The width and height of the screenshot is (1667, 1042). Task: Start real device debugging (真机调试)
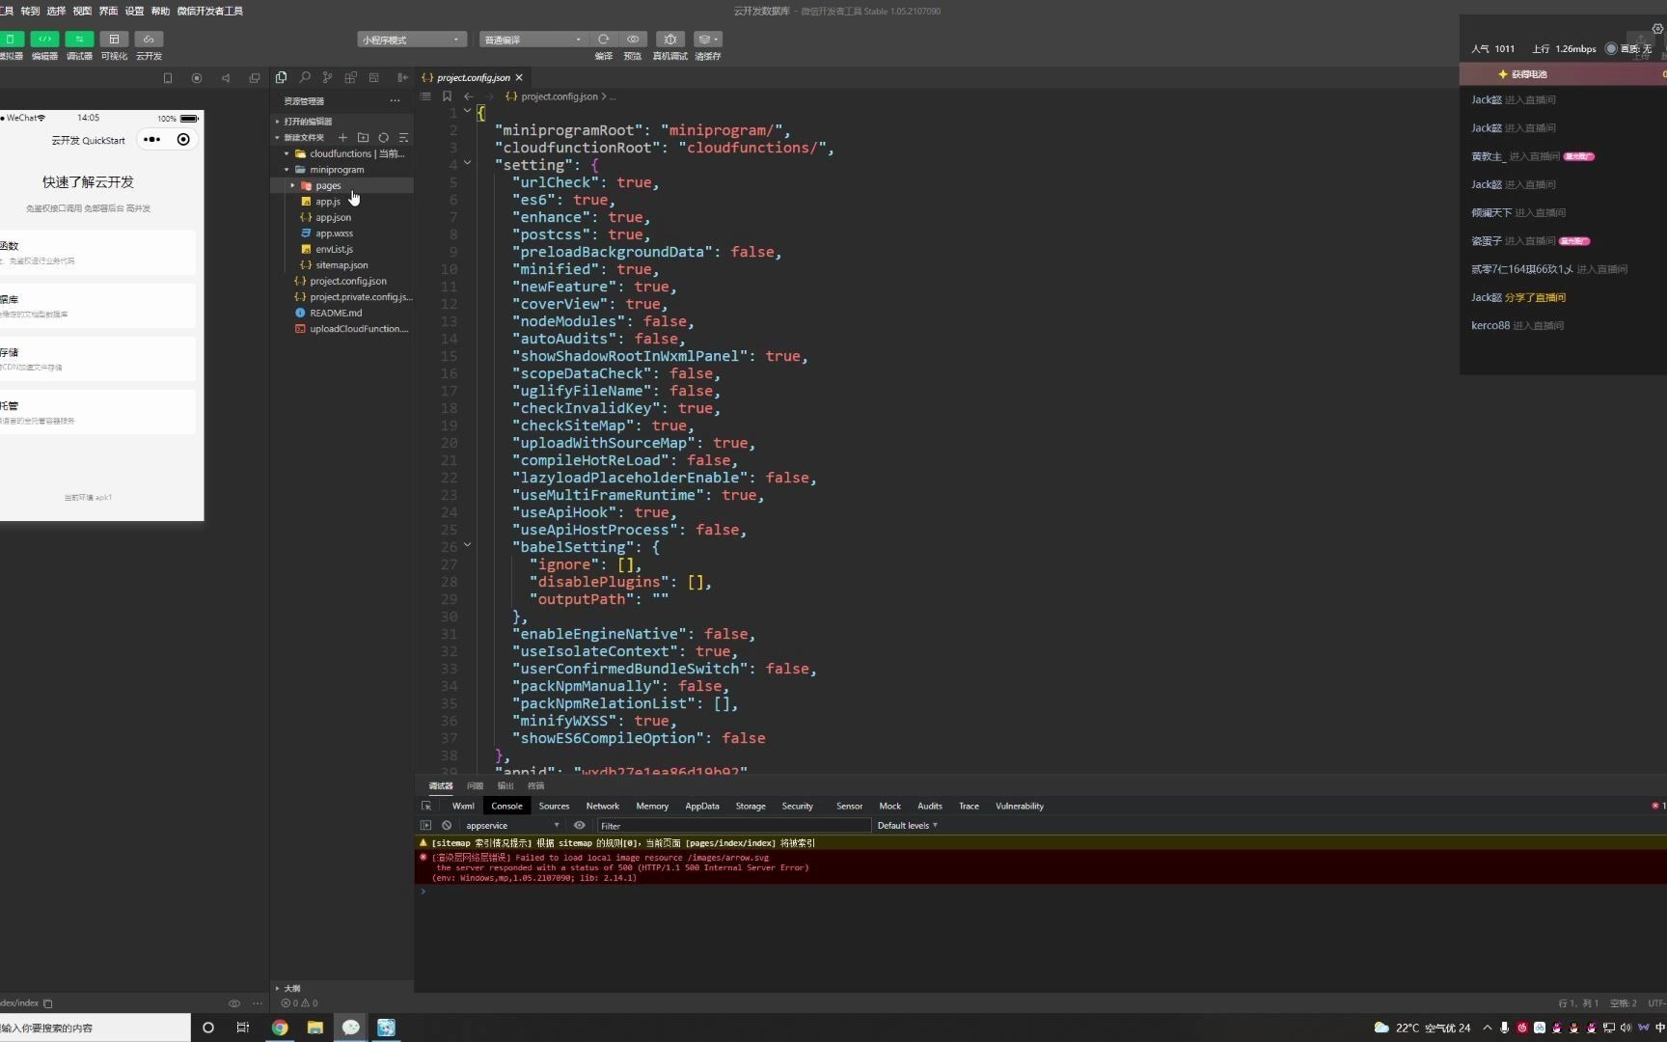click(670, 40)
